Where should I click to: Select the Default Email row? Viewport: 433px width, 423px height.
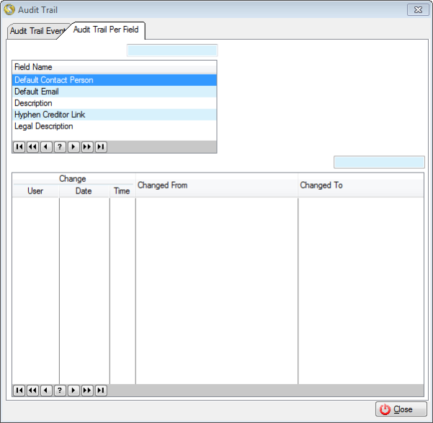click(115, 92)
